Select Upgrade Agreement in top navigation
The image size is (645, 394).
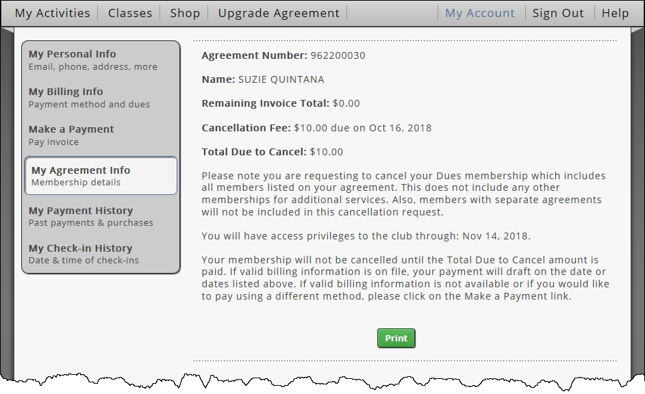[278, 13]
